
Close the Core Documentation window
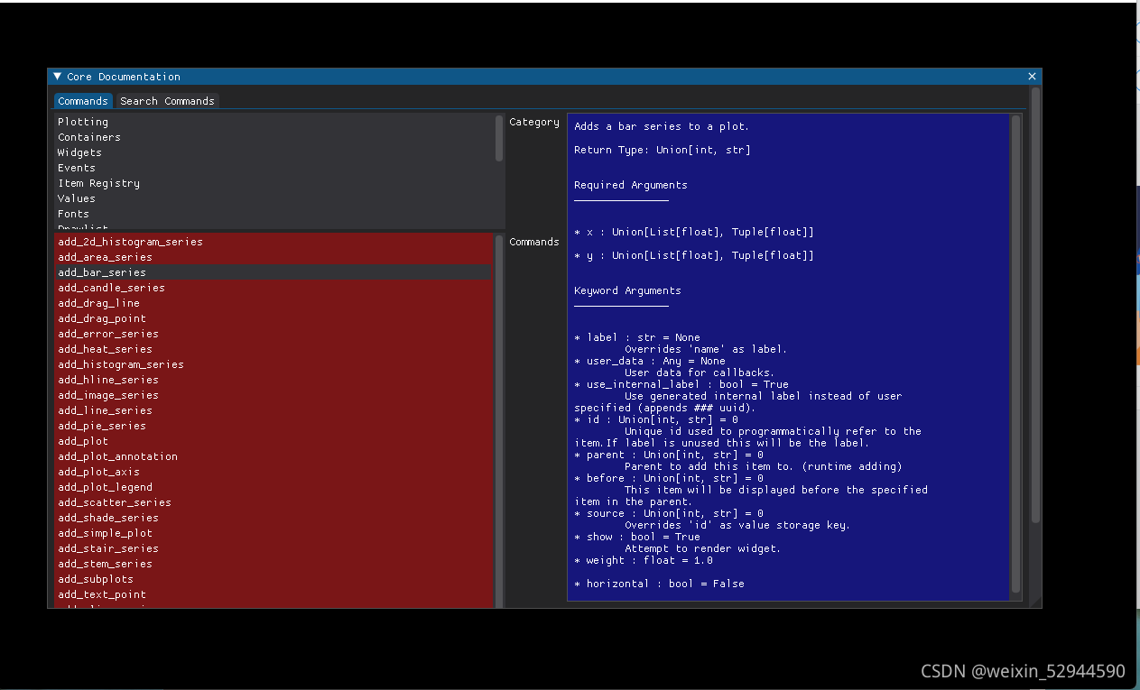[x=1031, y=77]
